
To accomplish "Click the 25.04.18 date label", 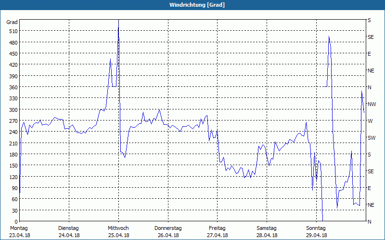I will click(119, 235).
